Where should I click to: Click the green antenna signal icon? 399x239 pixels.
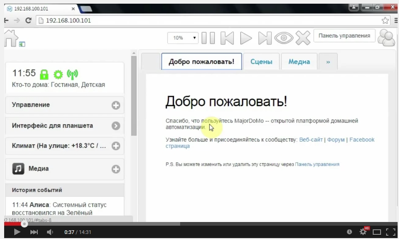click(72, 74)
